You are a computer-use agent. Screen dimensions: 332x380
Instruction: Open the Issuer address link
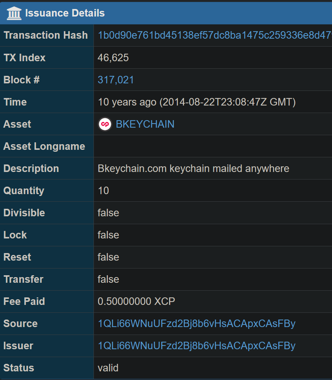click(x=196, y=346)
